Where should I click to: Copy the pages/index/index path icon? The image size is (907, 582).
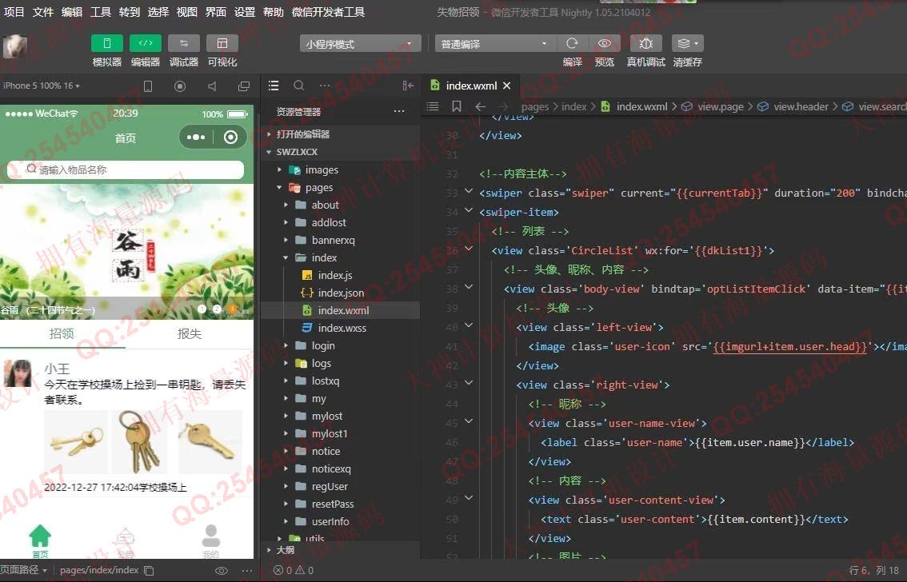(149, 571)
